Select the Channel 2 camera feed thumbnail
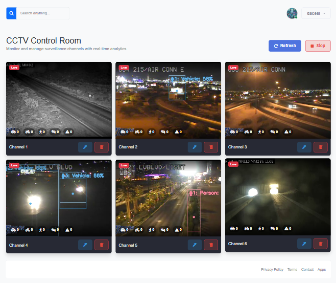336x283 pixels. [169, 100]
